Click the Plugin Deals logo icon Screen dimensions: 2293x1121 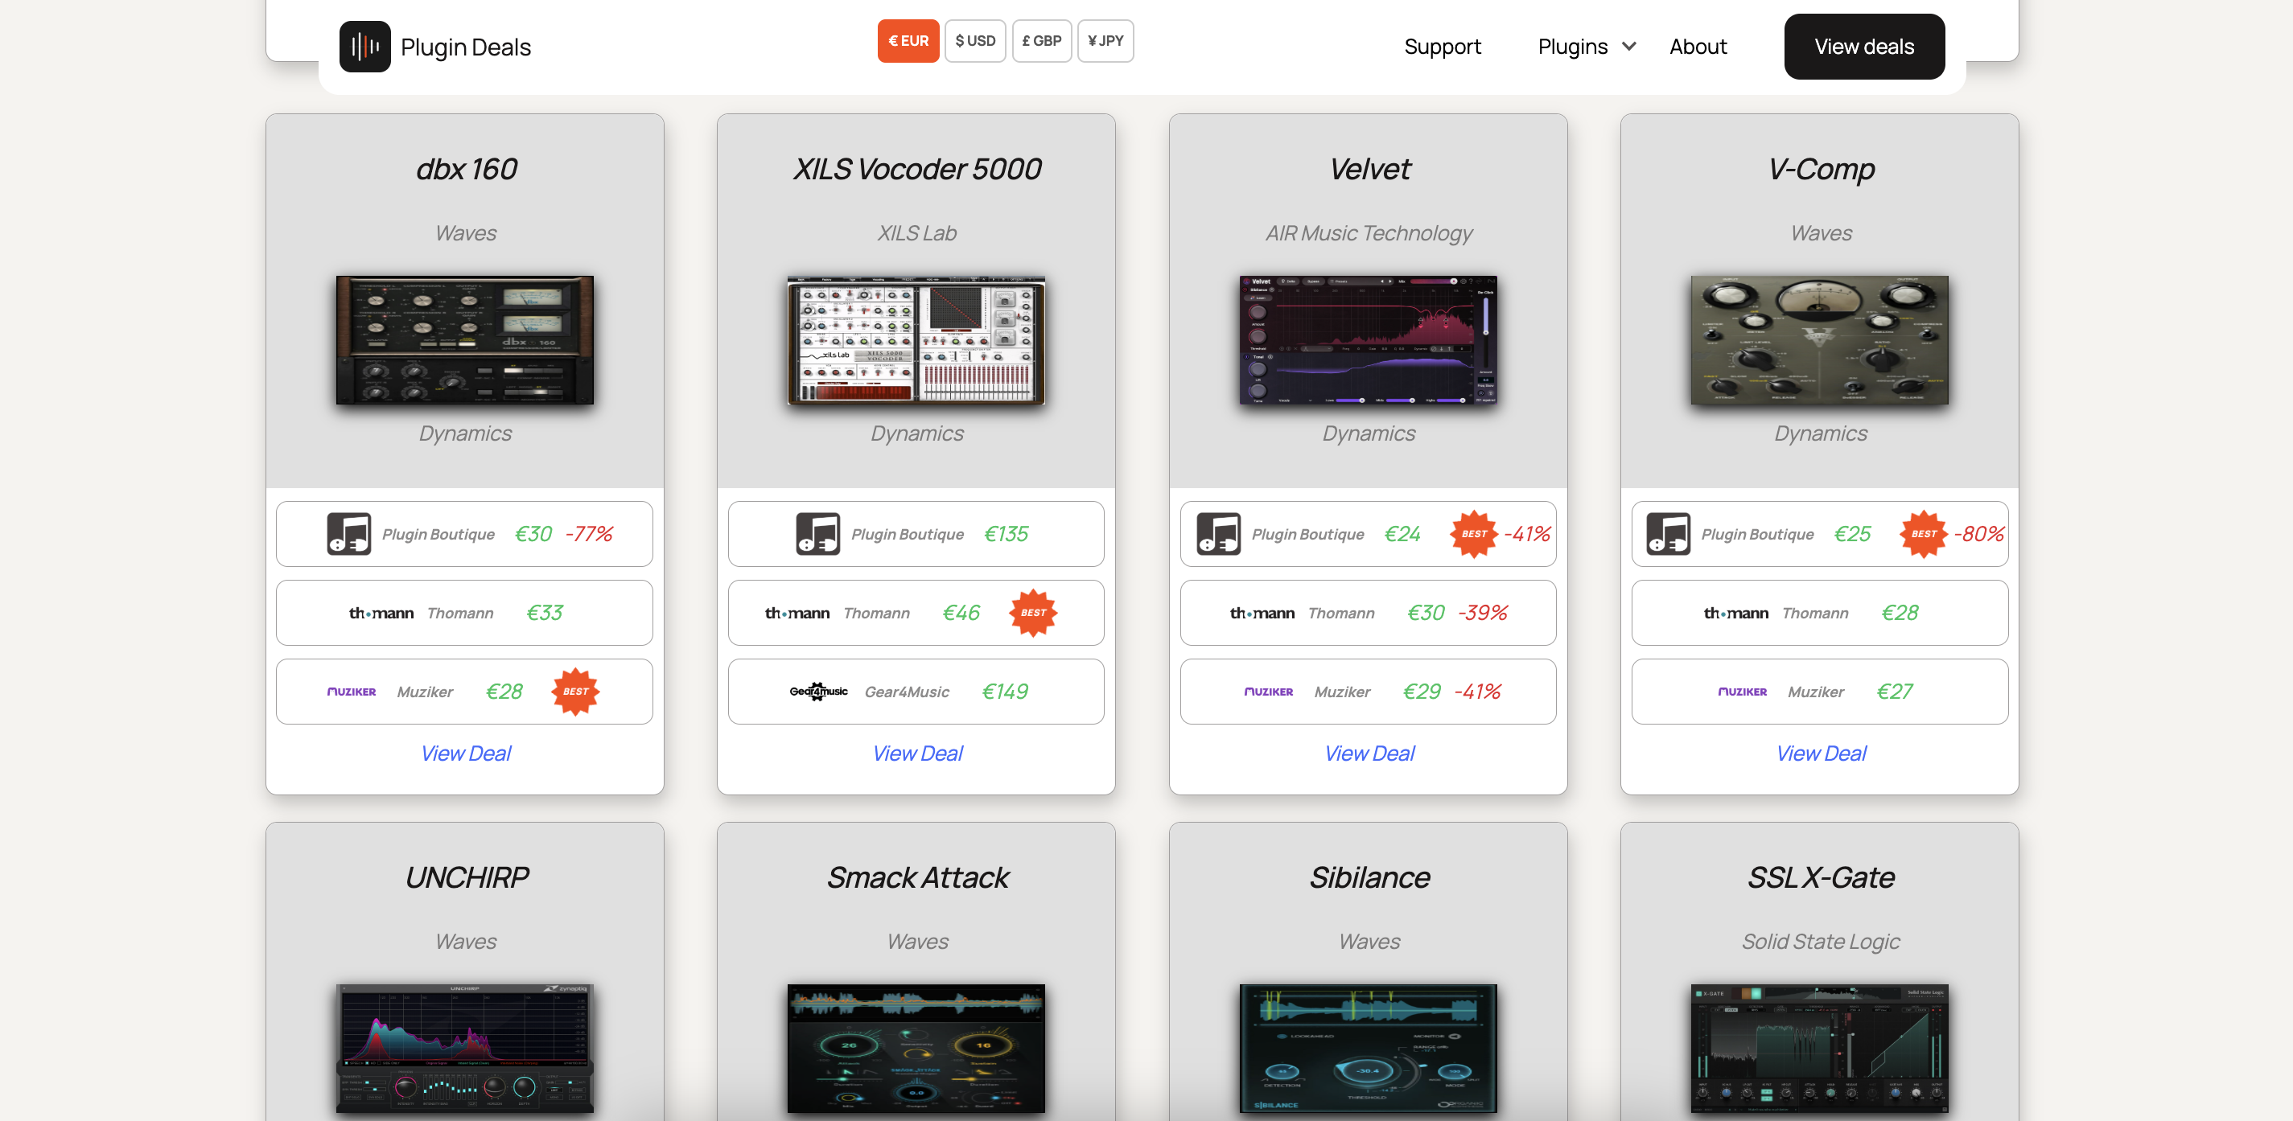coord(364,47)
